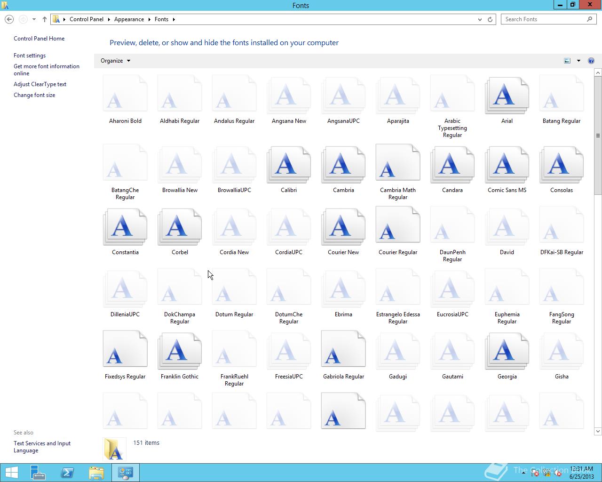Select the Courier Regular font icon
The image size is (602, 482).
[x=398, y=225]
